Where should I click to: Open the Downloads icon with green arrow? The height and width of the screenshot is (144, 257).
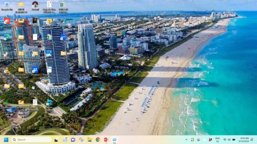[x=7, y=103]
